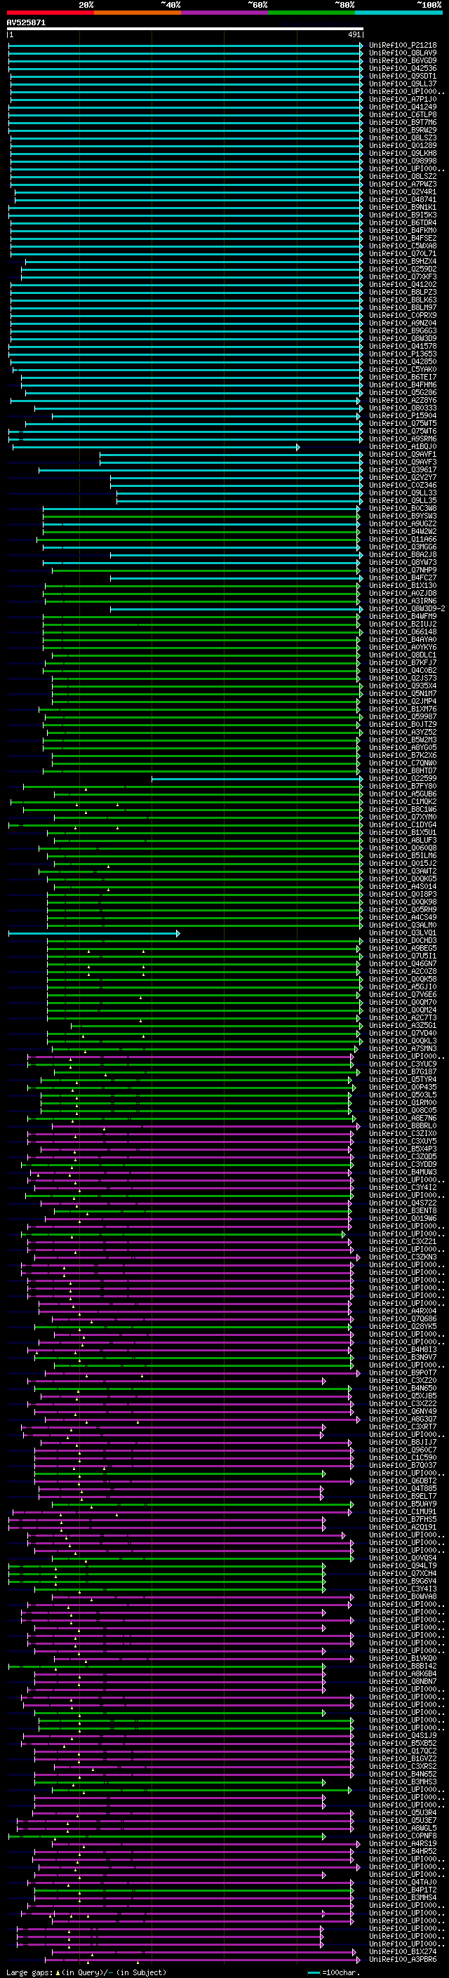Click label UniRef100_Q59987

click(x=403, y=717)
